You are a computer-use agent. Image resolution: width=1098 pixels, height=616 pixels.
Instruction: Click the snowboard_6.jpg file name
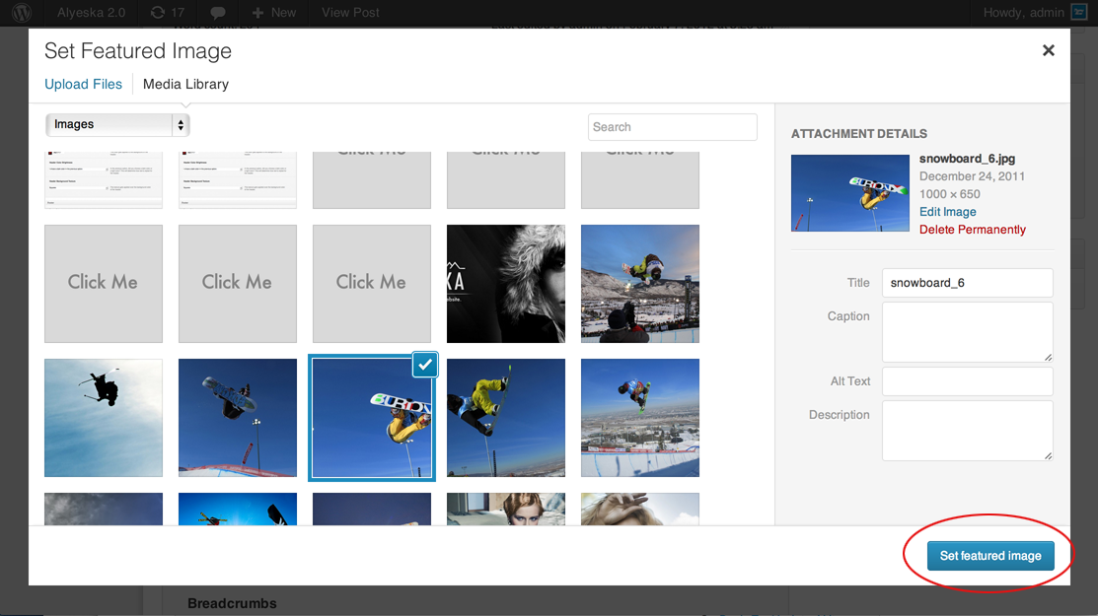[x=967, y=159]
